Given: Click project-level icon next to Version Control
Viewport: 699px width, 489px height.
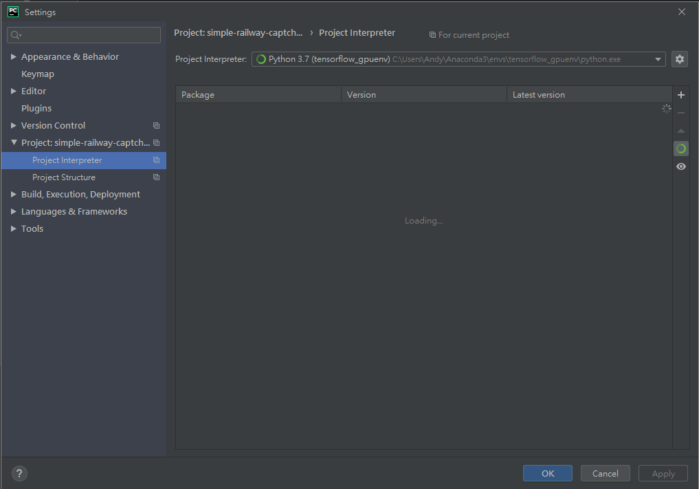Looking at the screenshot, I should (156, 125).
